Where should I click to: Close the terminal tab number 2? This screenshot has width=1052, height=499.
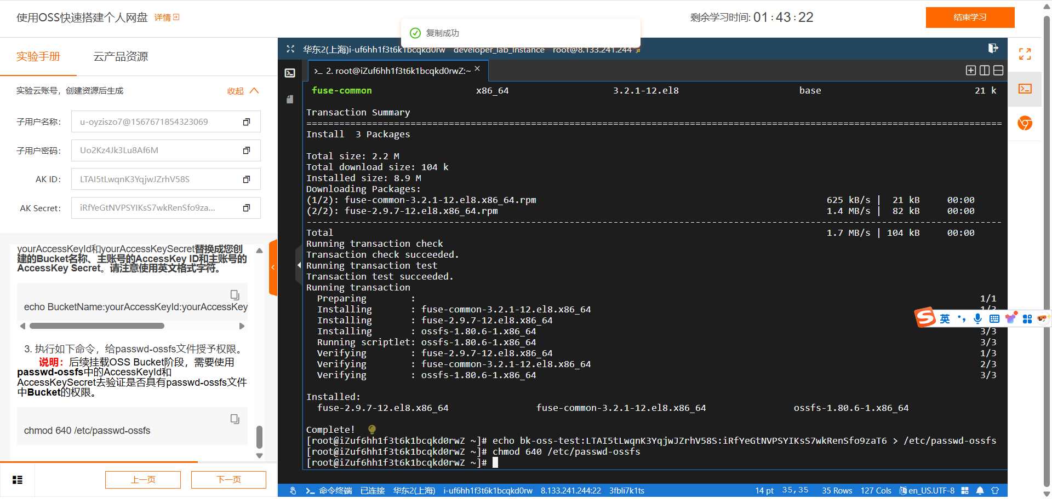coord(477,68)
